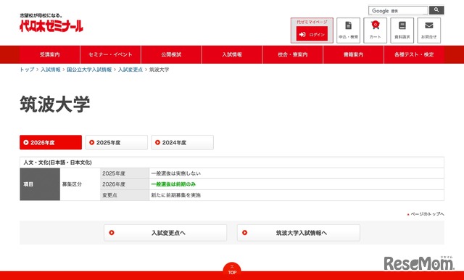The height and width of the screenshot is (280, 464).
Task: Click the red ログイン button
Action: [312, 34]
